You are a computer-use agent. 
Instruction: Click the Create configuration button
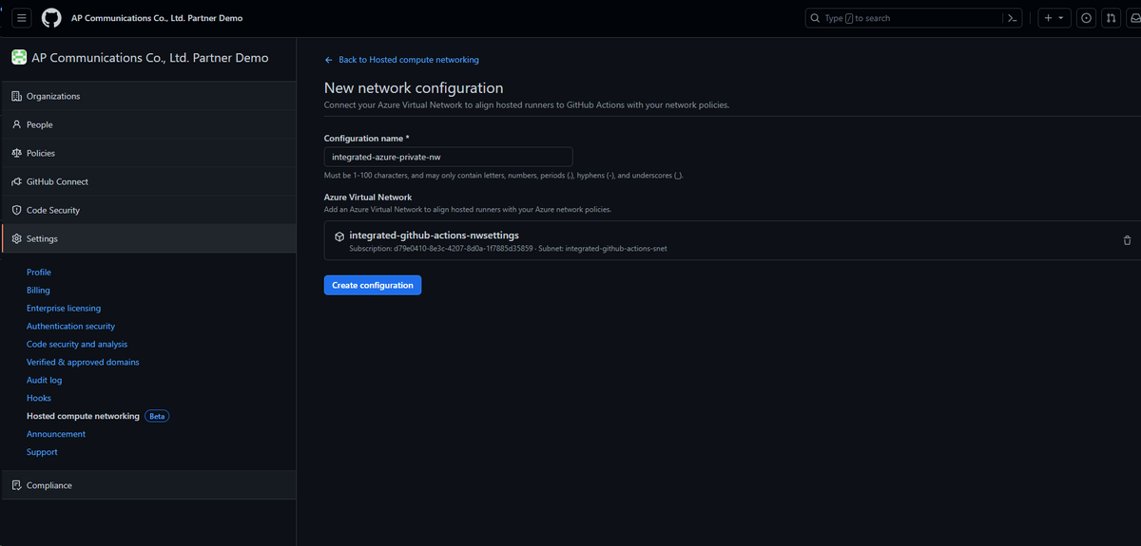[x=373, y=285]
